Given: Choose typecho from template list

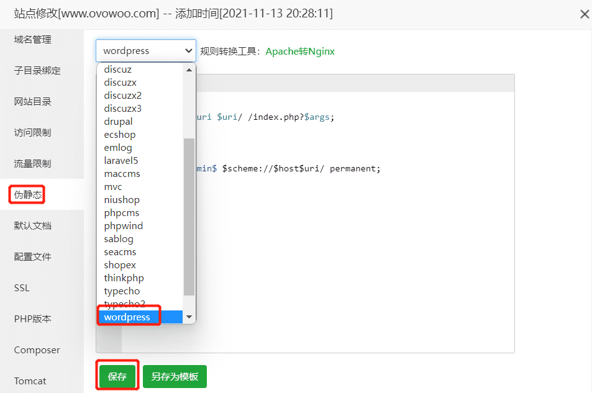Looking at the screenshot, I should point(122,291).
